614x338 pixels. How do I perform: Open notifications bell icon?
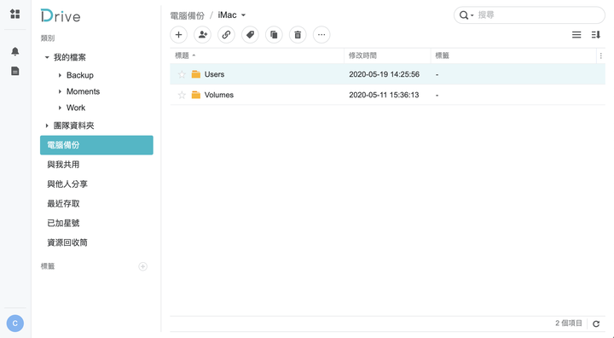14,51
